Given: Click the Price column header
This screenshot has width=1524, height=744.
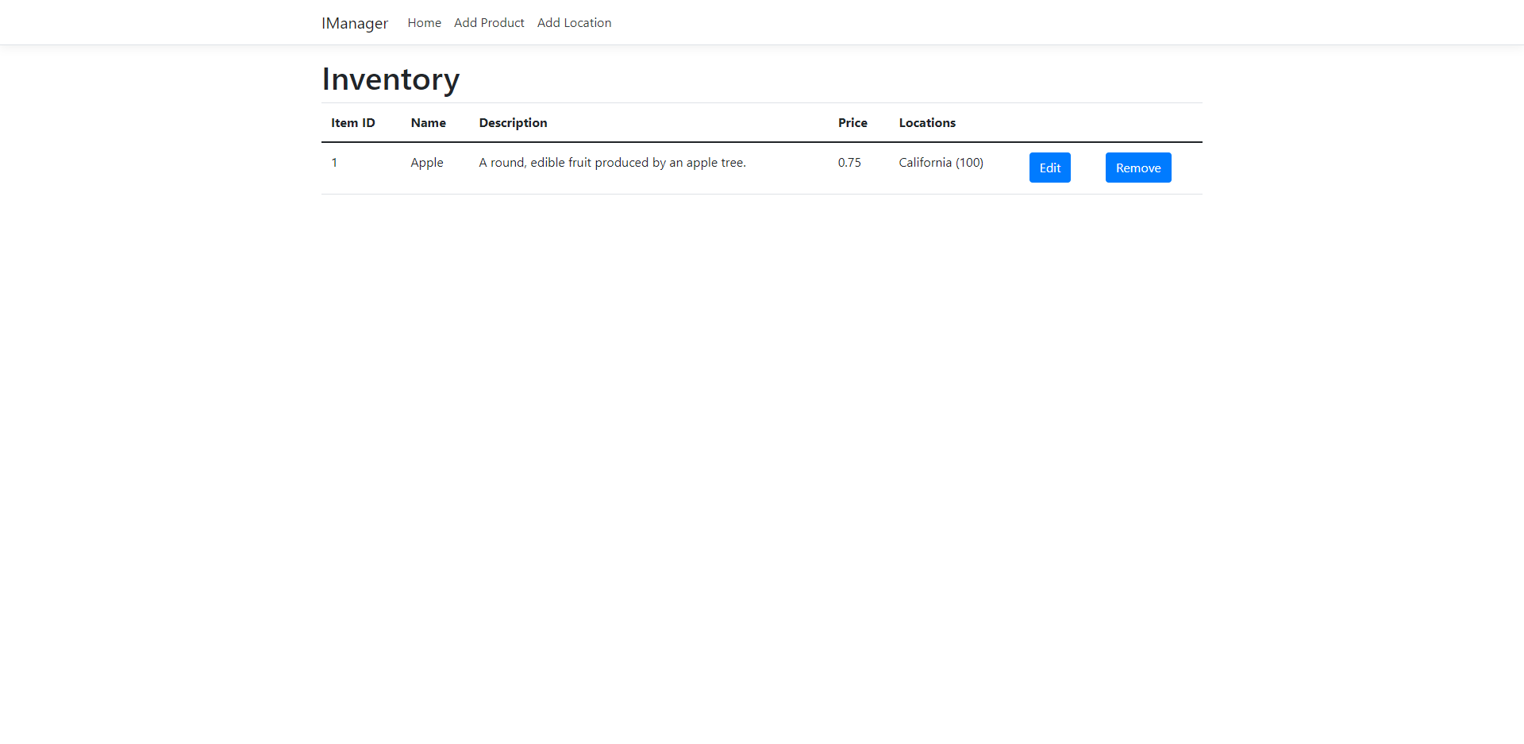Looking at the screenshot, I should click(852, 122).
